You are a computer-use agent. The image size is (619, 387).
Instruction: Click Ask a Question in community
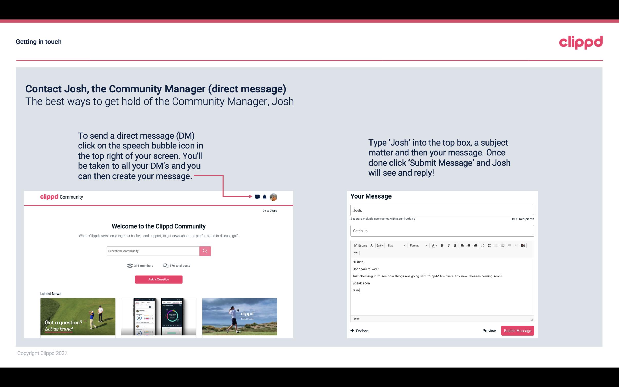pyautogui.click(x=159, y=279)
